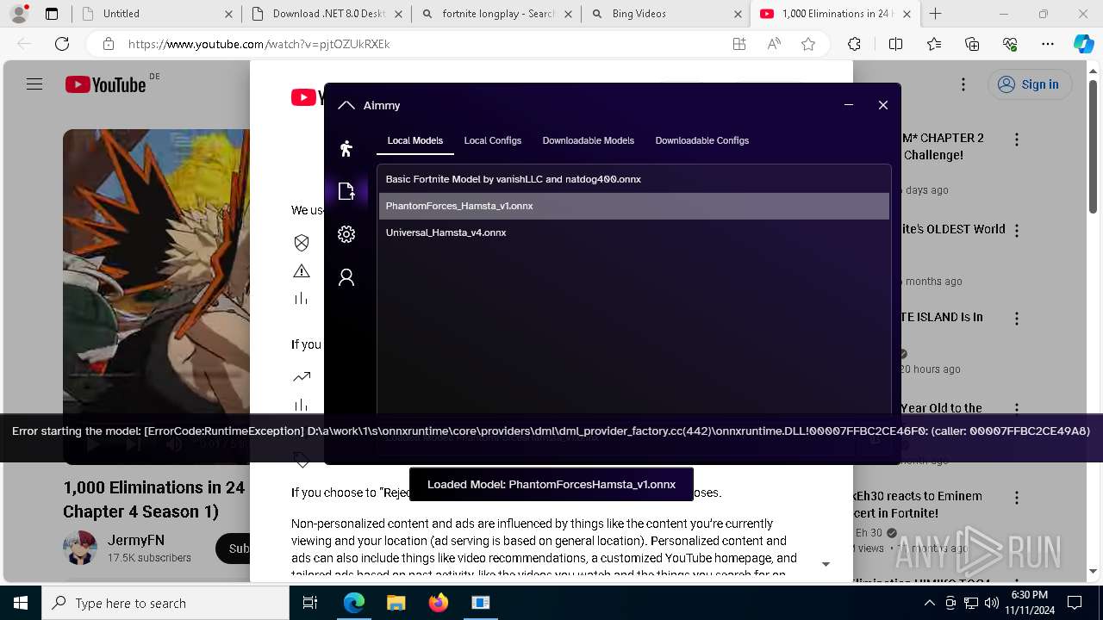Screen dimensions: 1103x620
Task: Click the browser Back button
Action: (x=24, y=44)
